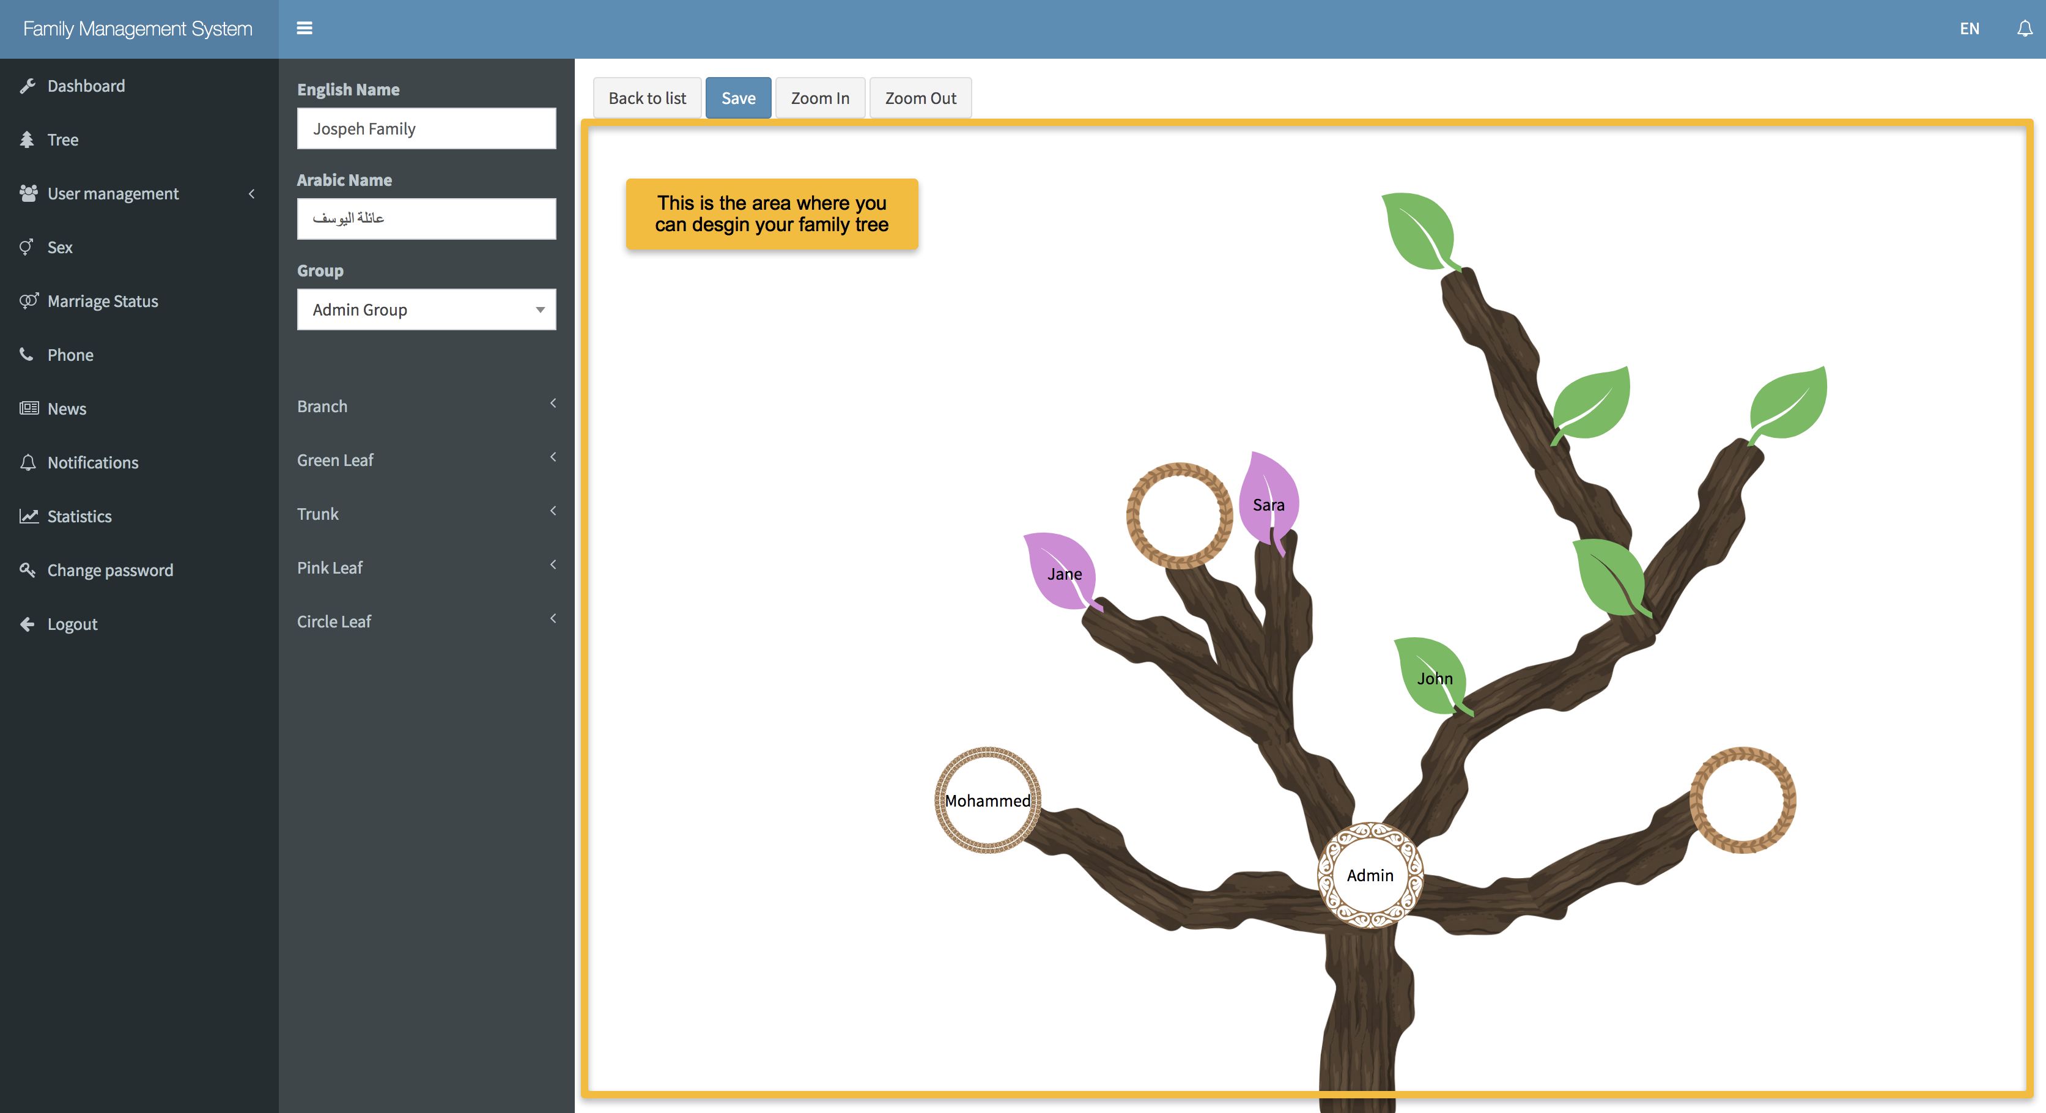
Task: Click the Statistics chart icon
Action: tap(29, 516)
